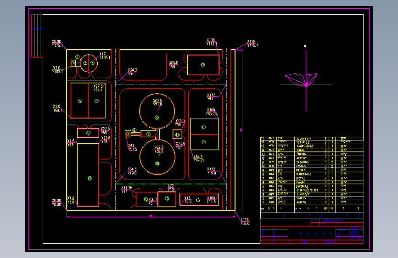Select circled marker number 13

pyautogui.click(x=198, y=200)
